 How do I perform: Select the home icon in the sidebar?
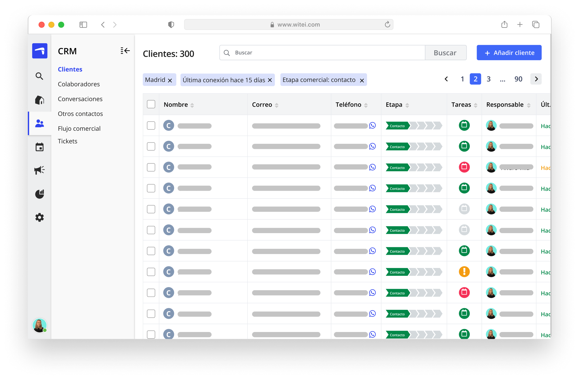[x=39, y=100]
